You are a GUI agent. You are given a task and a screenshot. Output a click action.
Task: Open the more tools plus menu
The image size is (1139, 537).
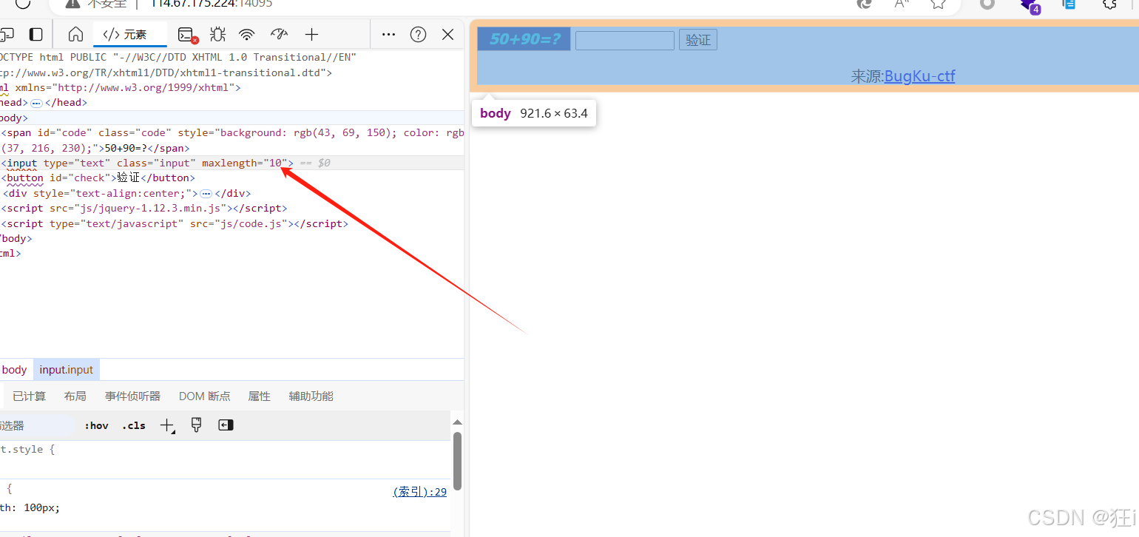point(311,34)
